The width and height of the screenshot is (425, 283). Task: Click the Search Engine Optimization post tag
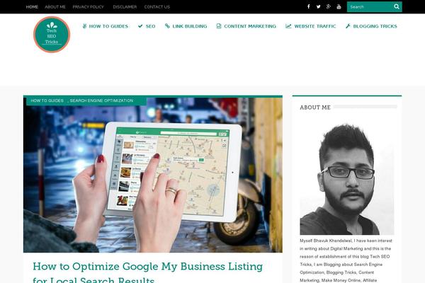[x=101, y=100]
